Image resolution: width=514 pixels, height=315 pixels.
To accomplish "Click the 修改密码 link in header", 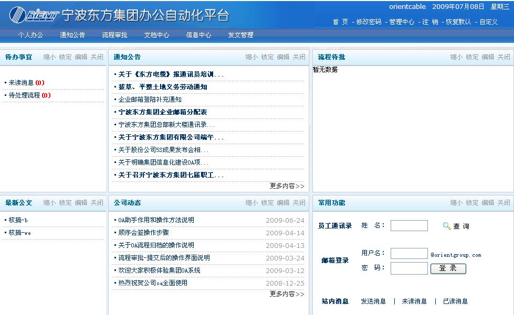I will pyautogui.click(x=369, y=22).
